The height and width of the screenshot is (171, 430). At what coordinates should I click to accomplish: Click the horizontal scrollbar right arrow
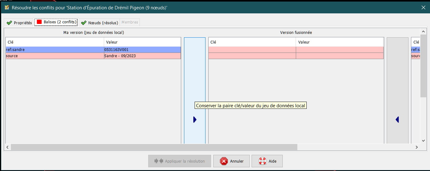[417, 147]
